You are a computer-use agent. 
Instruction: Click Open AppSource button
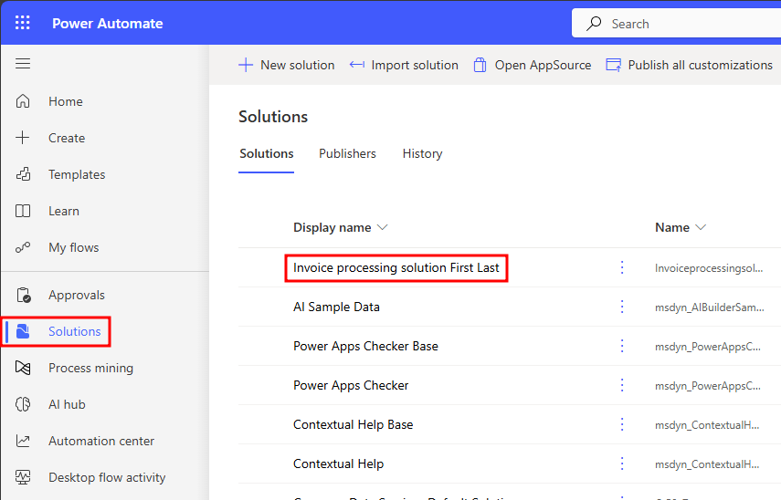[532, 65]
